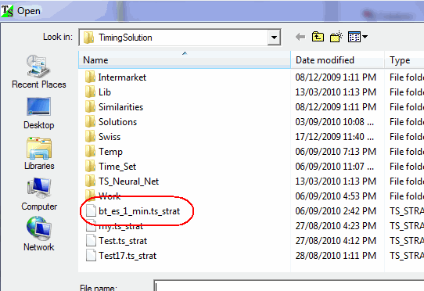Click the Solutions folder icon
The image size is (424, 291).
tap(90, 122)
